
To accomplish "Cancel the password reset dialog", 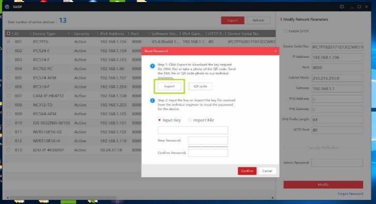I will pyautogui.click(x=267, y=171).
